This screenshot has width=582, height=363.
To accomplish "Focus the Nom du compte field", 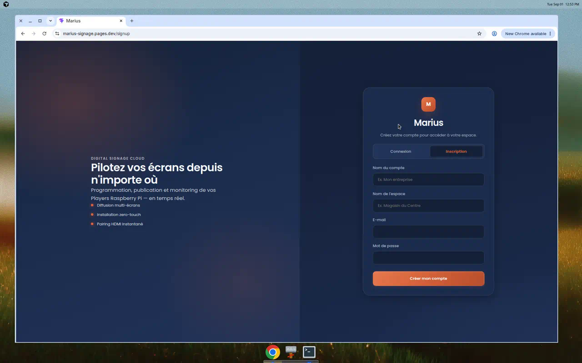I will tap(428, 180).
